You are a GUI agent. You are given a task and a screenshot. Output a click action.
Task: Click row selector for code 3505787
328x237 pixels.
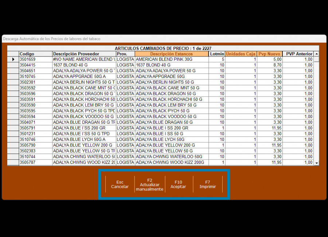coord(13,162)
